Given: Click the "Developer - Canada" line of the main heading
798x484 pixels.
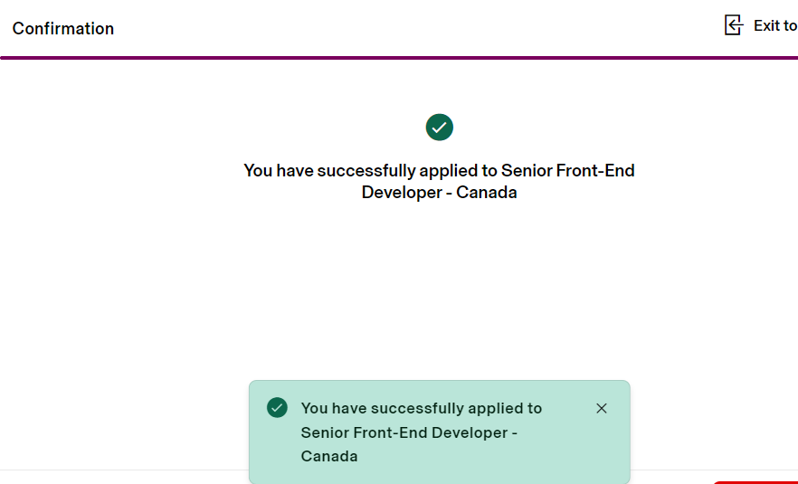Looking at the screenshot, I should (440, 193).
